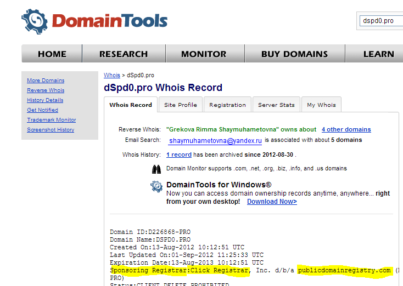Click the 'Domain ID:D226868-PRO' line
Viewport: 403px width, 286px height.
(x=150, y=232)
